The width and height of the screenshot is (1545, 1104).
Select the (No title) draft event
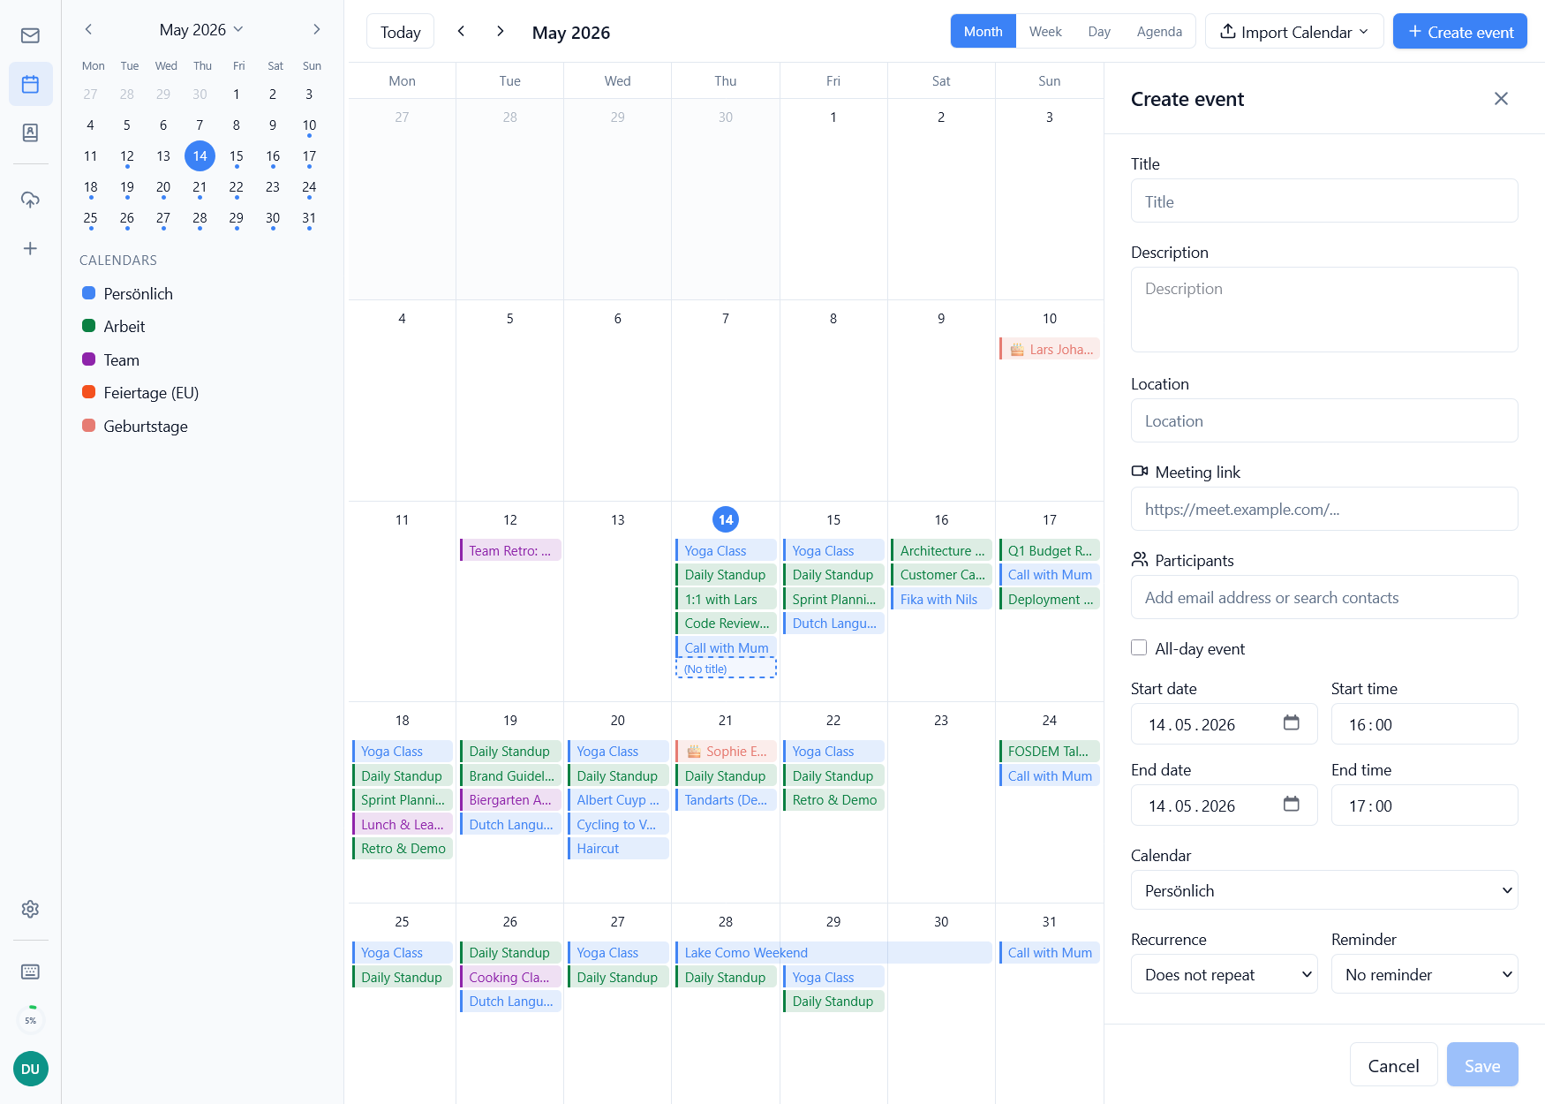[726, 669]
